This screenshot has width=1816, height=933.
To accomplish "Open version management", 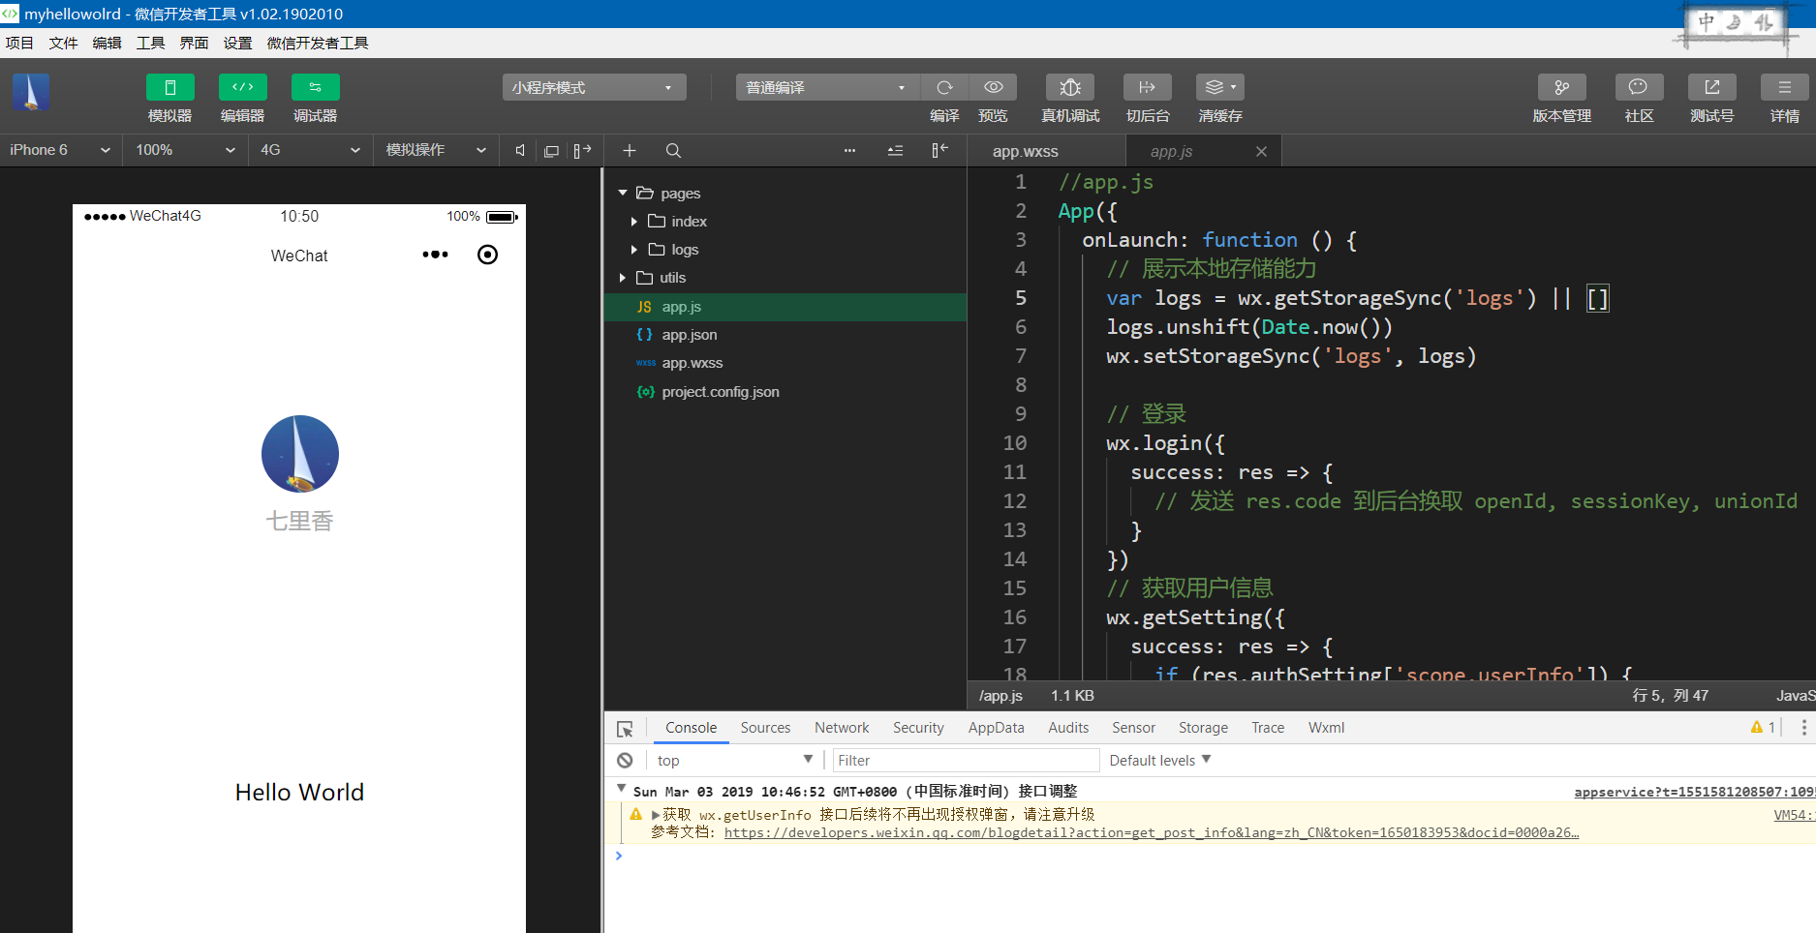I will (1562, 87).
